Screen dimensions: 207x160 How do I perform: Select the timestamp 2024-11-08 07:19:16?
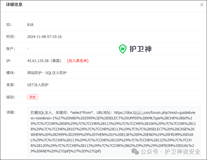pos(44,37)
